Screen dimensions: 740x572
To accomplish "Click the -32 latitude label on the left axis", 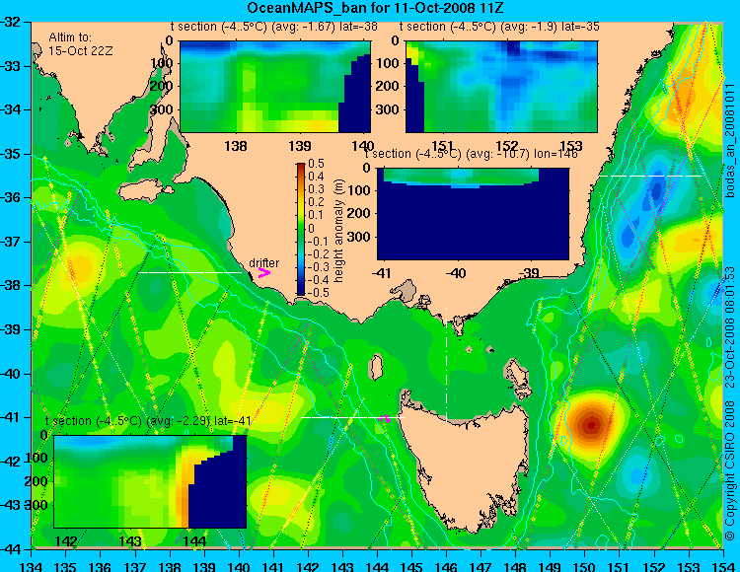I will 11,22.
